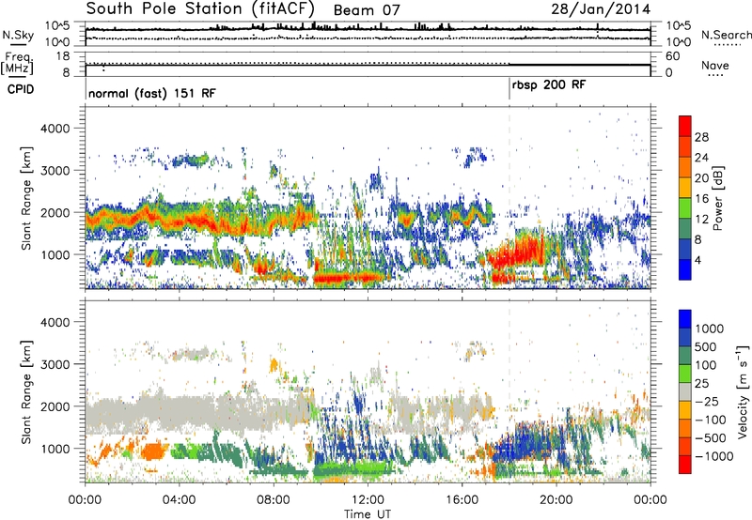Click the 'Time UT' axis label
Viewport: 752px width, 520px height.
click(x=368, y=514)
